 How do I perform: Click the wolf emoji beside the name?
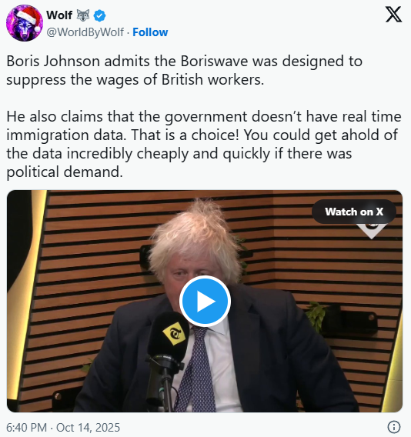pyautogui.click(x=83, y=15)
